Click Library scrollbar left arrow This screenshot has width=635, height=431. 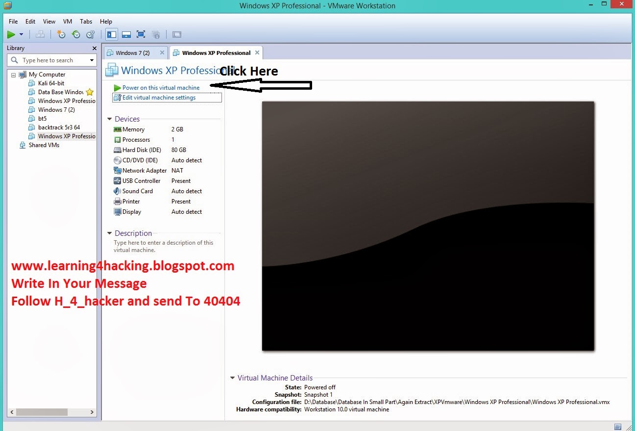pos(12,412)
